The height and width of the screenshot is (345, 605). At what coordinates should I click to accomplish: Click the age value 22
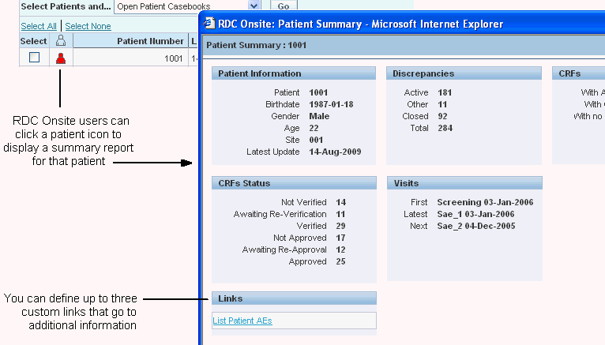(314, 128)
